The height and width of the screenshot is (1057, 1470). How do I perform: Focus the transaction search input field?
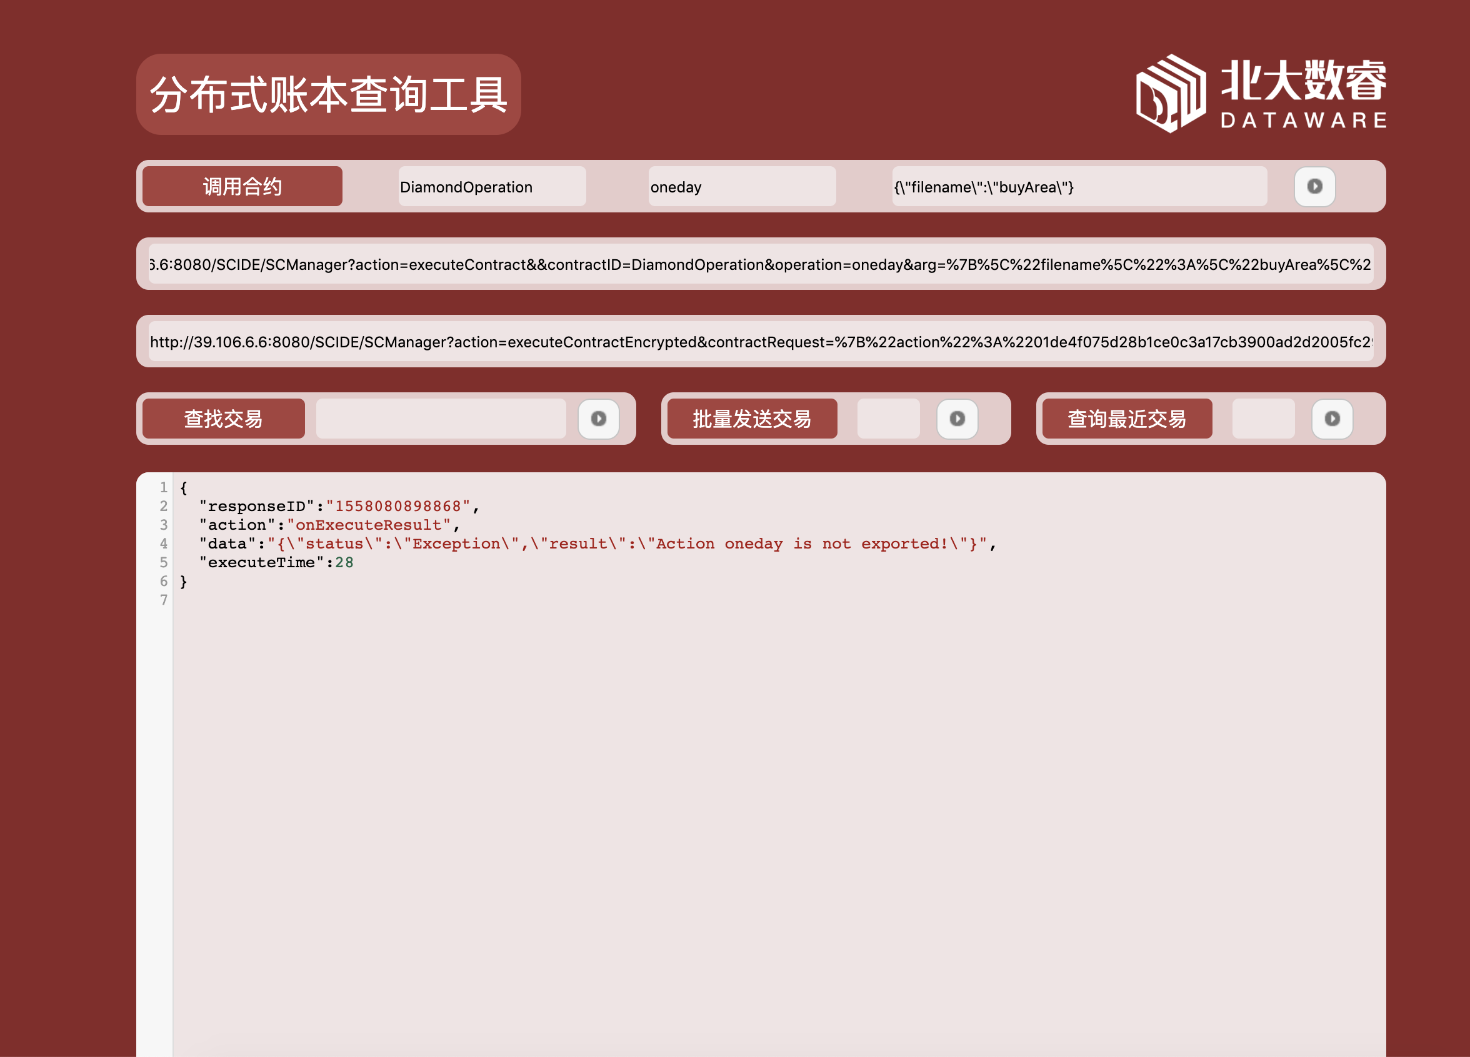441,419
